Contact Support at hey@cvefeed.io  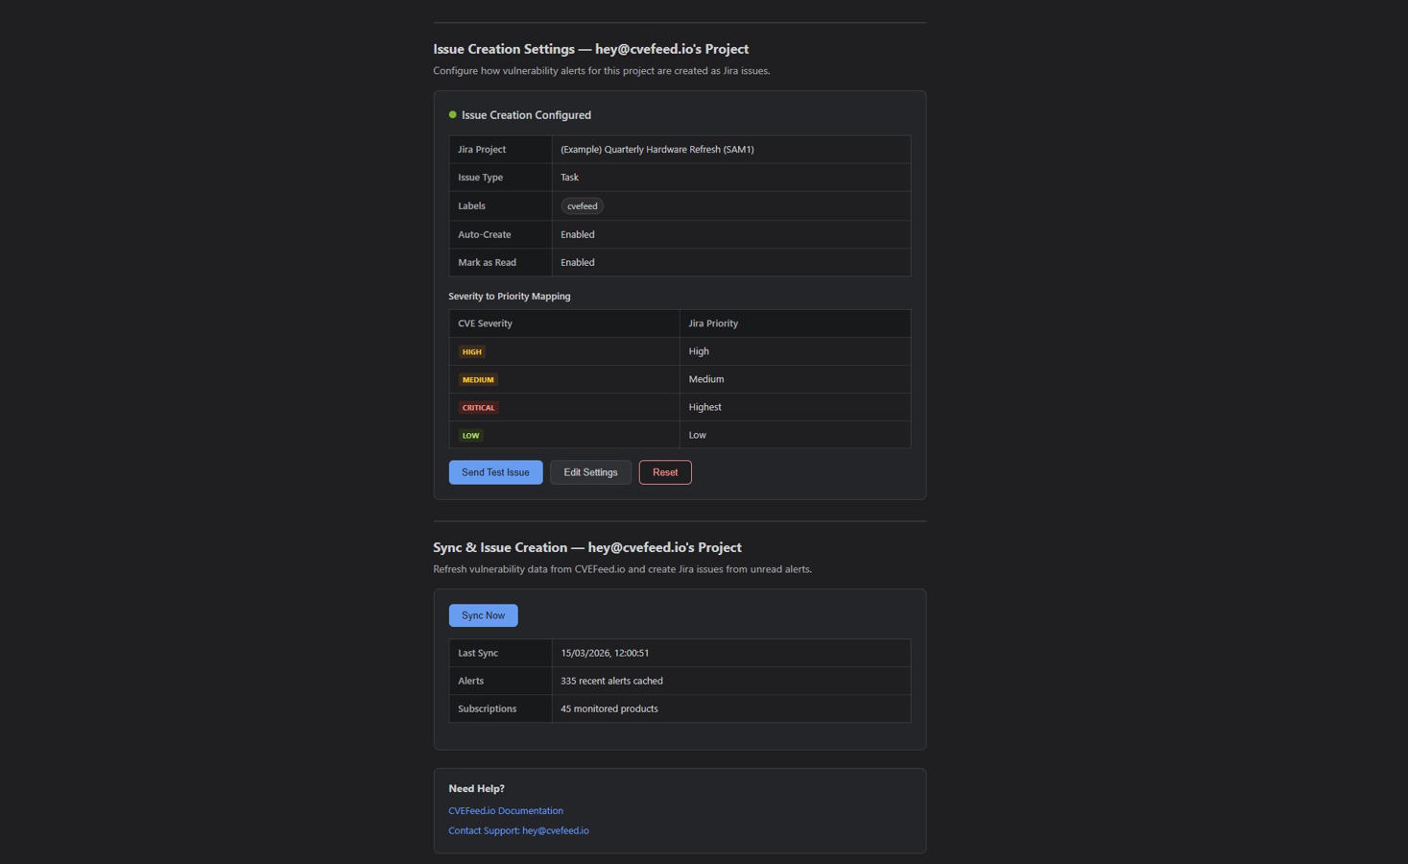518,830
